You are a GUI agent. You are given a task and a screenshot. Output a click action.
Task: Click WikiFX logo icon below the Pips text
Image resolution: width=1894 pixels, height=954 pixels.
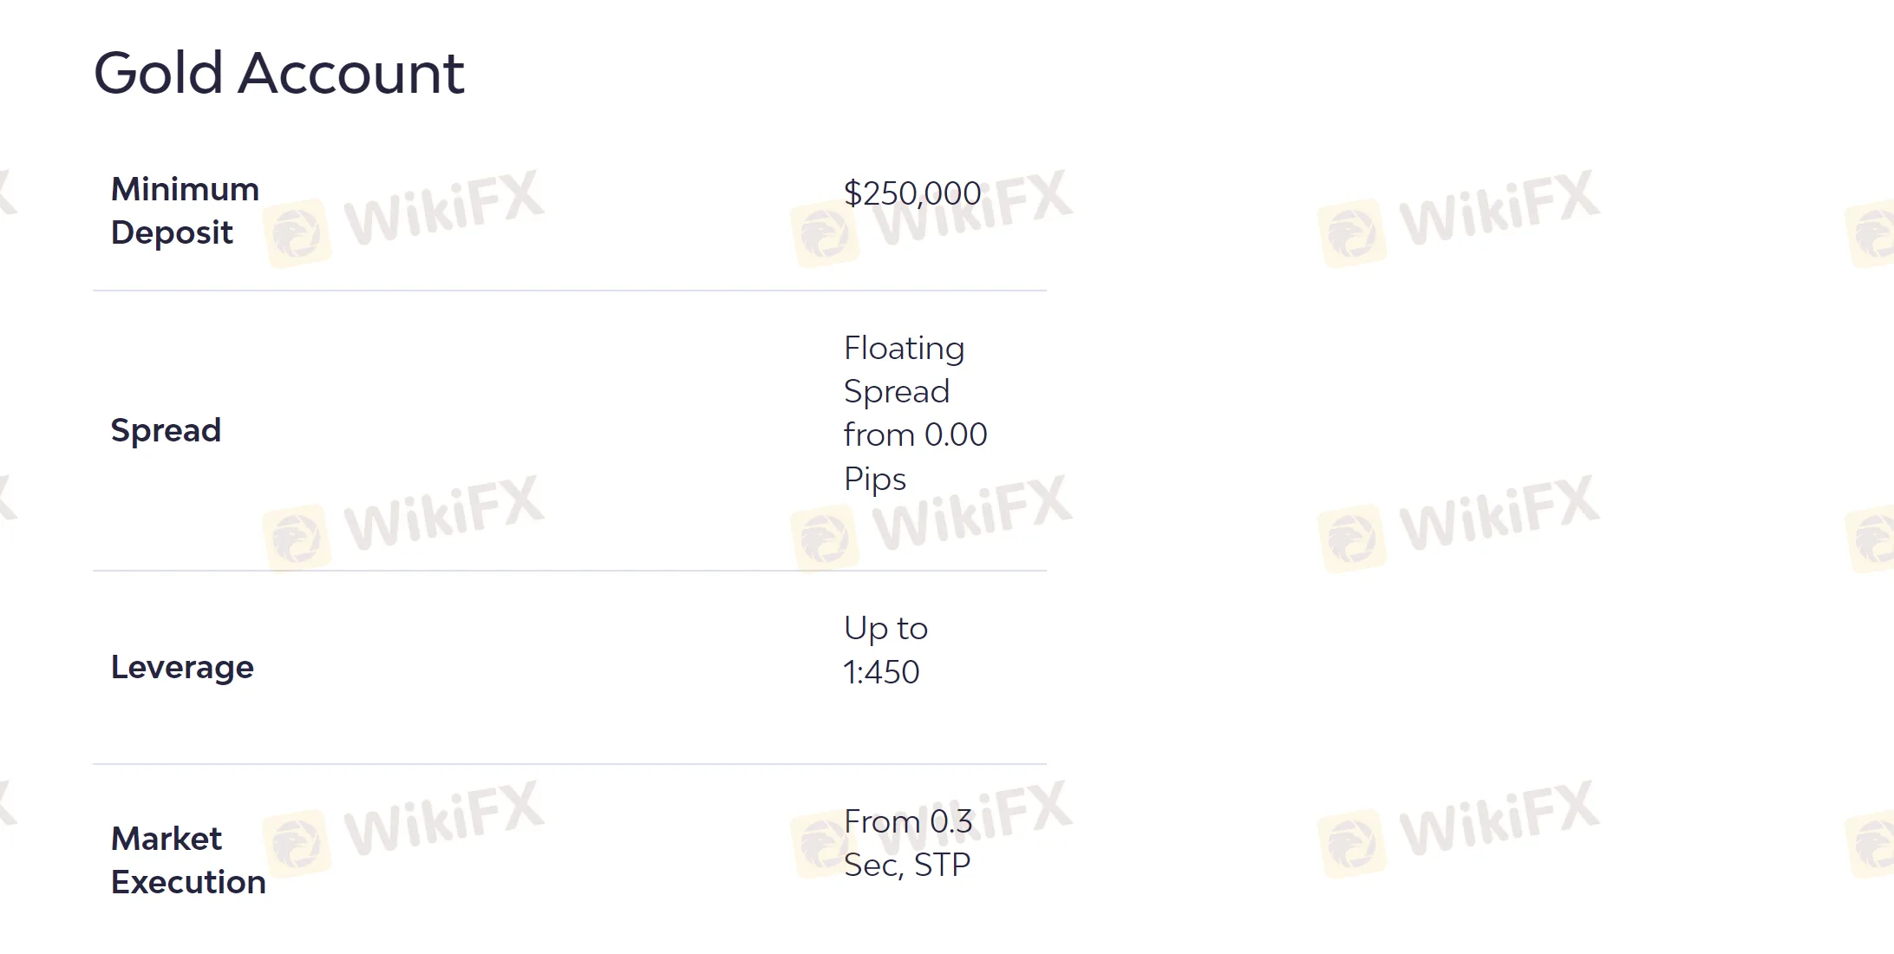click(x=825, y=539)
